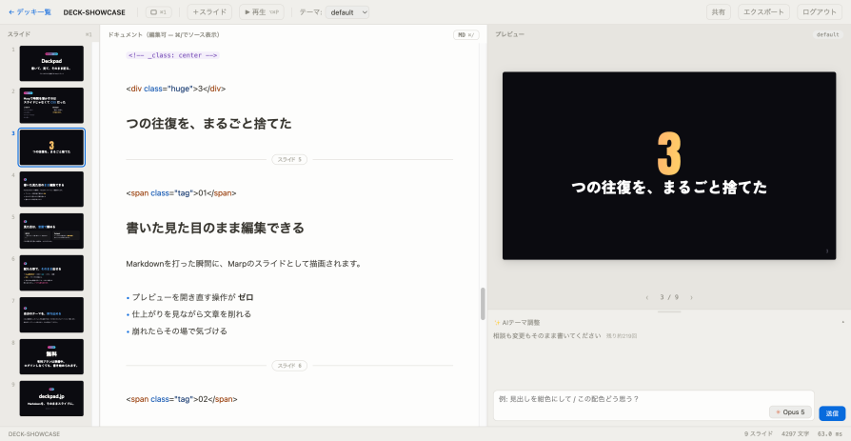Click bullet 仕上がりを見ながら文章を削れる

tap(191, 314)
